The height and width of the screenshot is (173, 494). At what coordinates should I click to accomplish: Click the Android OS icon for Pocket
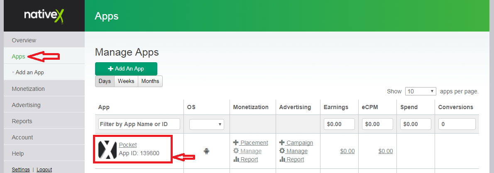pyautogui.click(x=206, y=151)
